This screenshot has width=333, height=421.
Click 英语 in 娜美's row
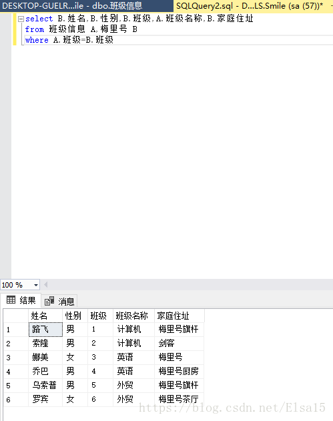pos(133,358)
